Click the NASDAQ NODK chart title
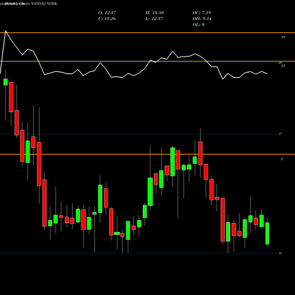 coord(44,4)
